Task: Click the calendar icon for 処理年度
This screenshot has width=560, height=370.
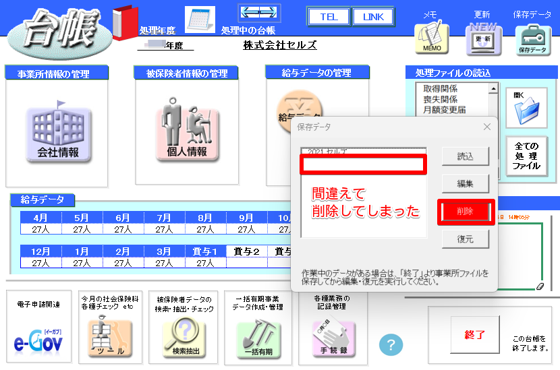Action: click(200, 20)
